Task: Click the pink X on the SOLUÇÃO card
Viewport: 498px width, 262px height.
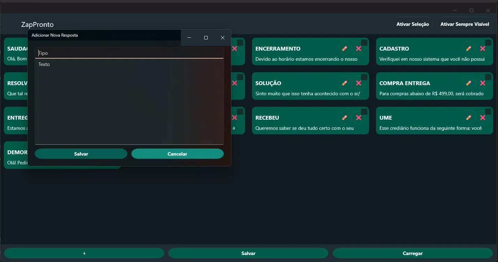Action: (359, 83)
